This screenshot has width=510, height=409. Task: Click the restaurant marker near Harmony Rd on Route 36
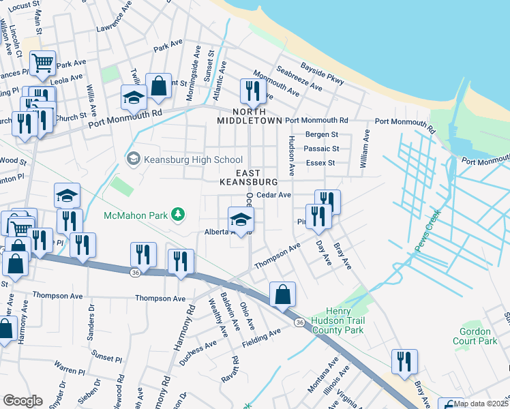[181, 264]
